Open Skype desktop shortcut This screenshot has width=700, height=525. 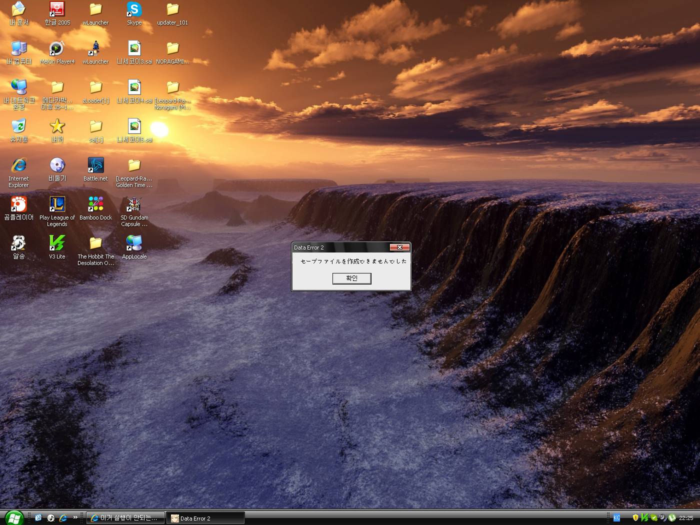pos(134,9)
